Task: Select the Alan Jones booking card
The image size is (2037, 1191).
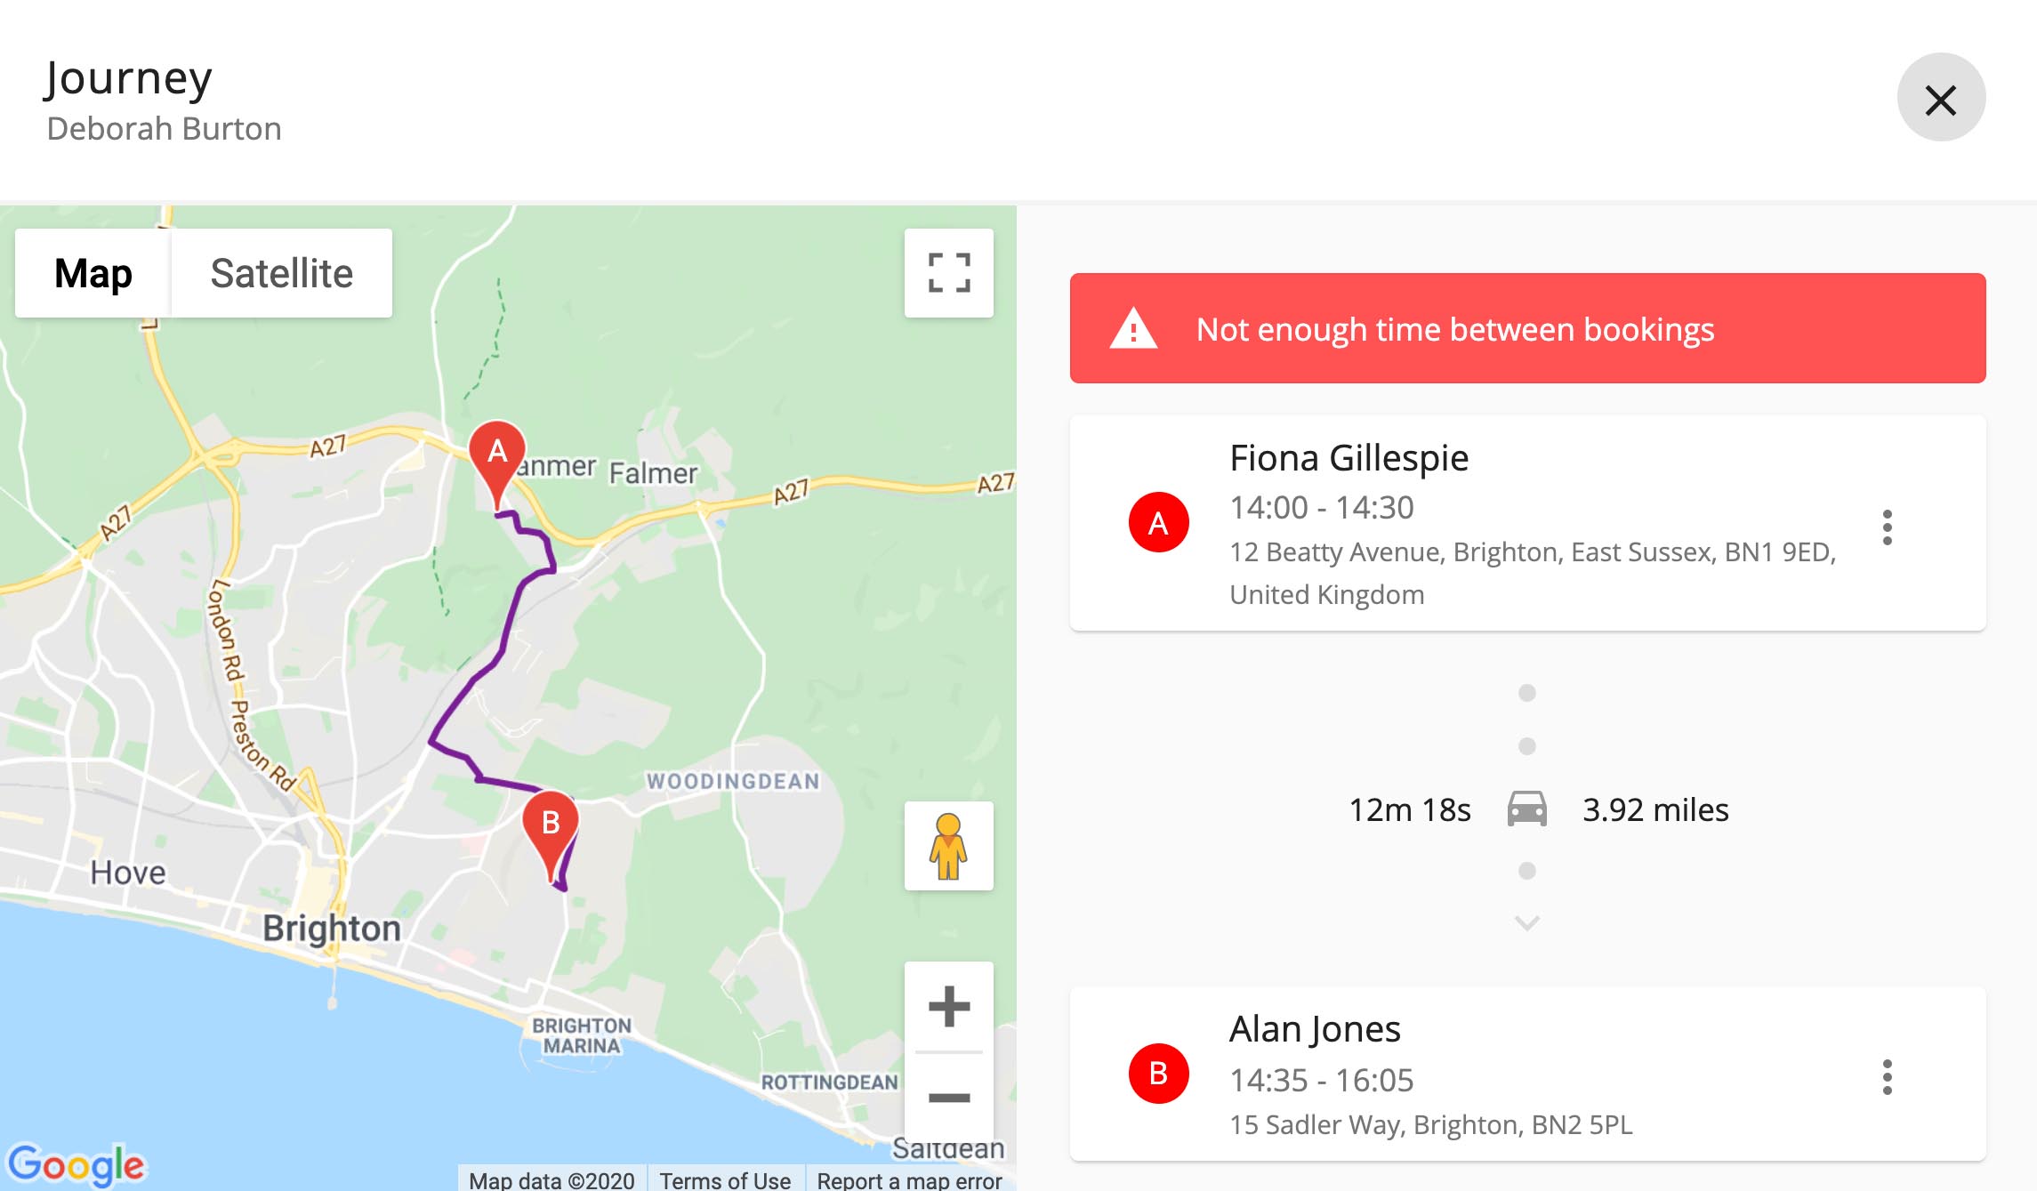Action: click(x=1527, y=1074)
